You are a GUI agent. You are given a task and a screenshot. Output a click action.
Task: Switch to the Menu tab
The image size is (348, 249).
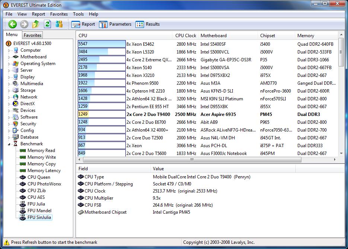12,35
